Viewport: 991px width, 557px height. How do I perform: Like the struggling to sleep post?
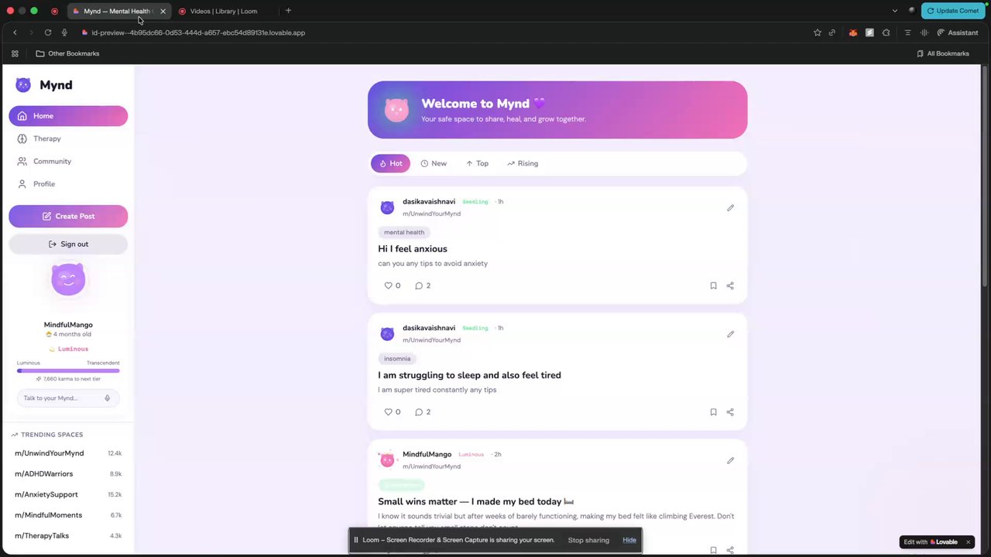click(x=393, y=412)
